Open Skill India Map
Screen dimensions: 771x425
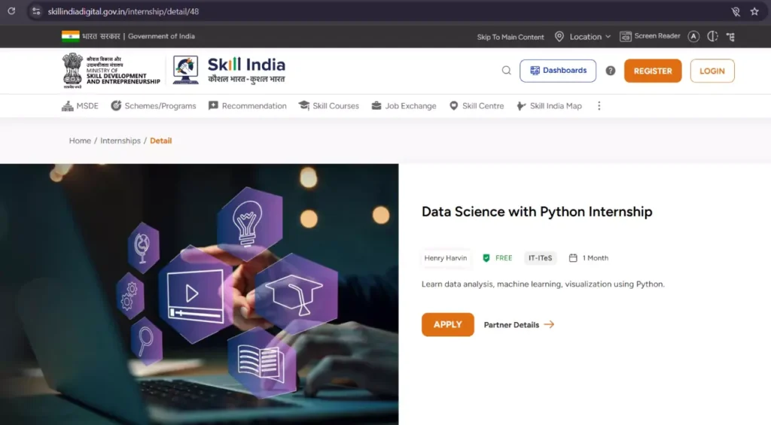tap(549, 105)
